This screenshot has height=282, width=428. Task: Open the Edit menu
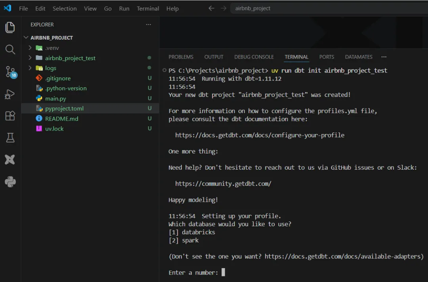coord(40,8)
